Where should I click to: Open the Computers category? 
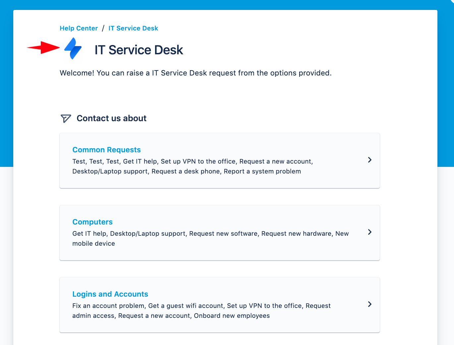click(x=92, y=222)
